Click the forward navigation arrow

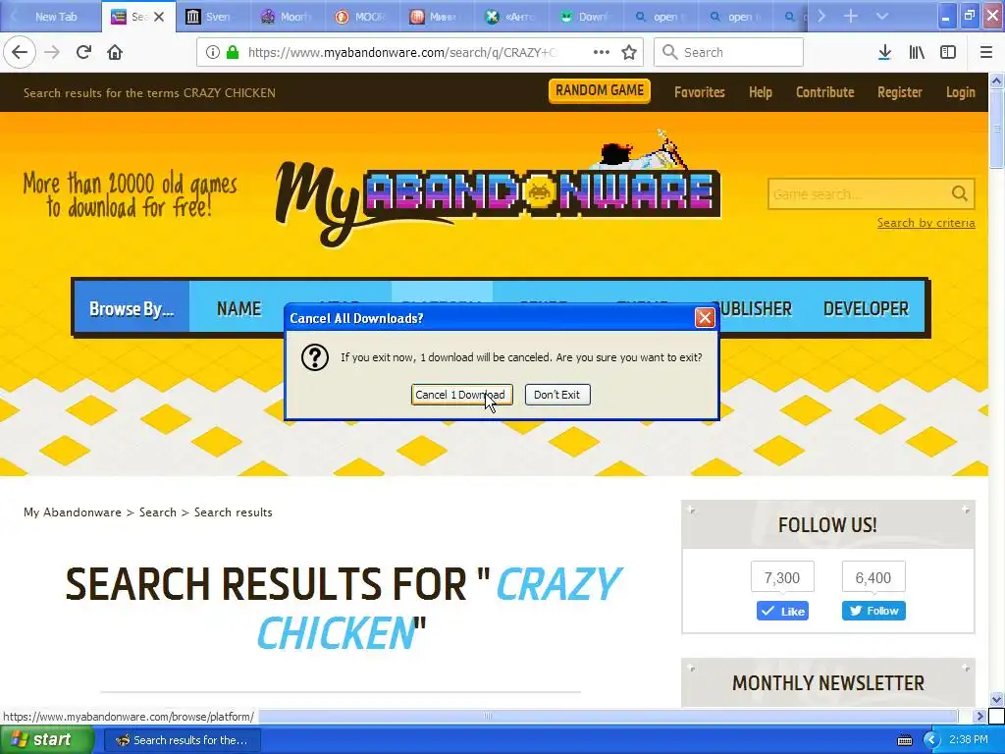click(52, 52)
